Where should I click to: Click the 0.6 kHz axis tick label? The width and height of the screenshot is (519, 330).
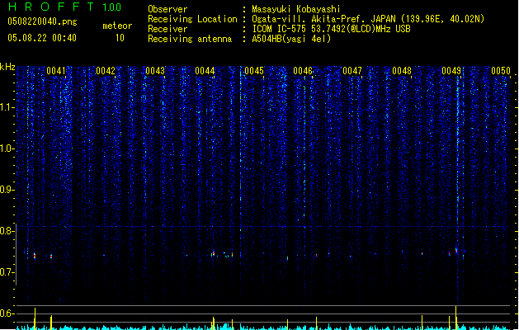[x=7, y=313]
